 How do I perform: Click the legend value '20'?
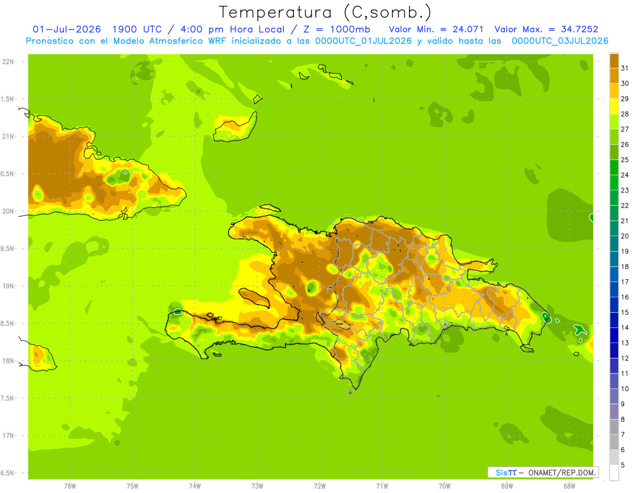click(625, 236)
